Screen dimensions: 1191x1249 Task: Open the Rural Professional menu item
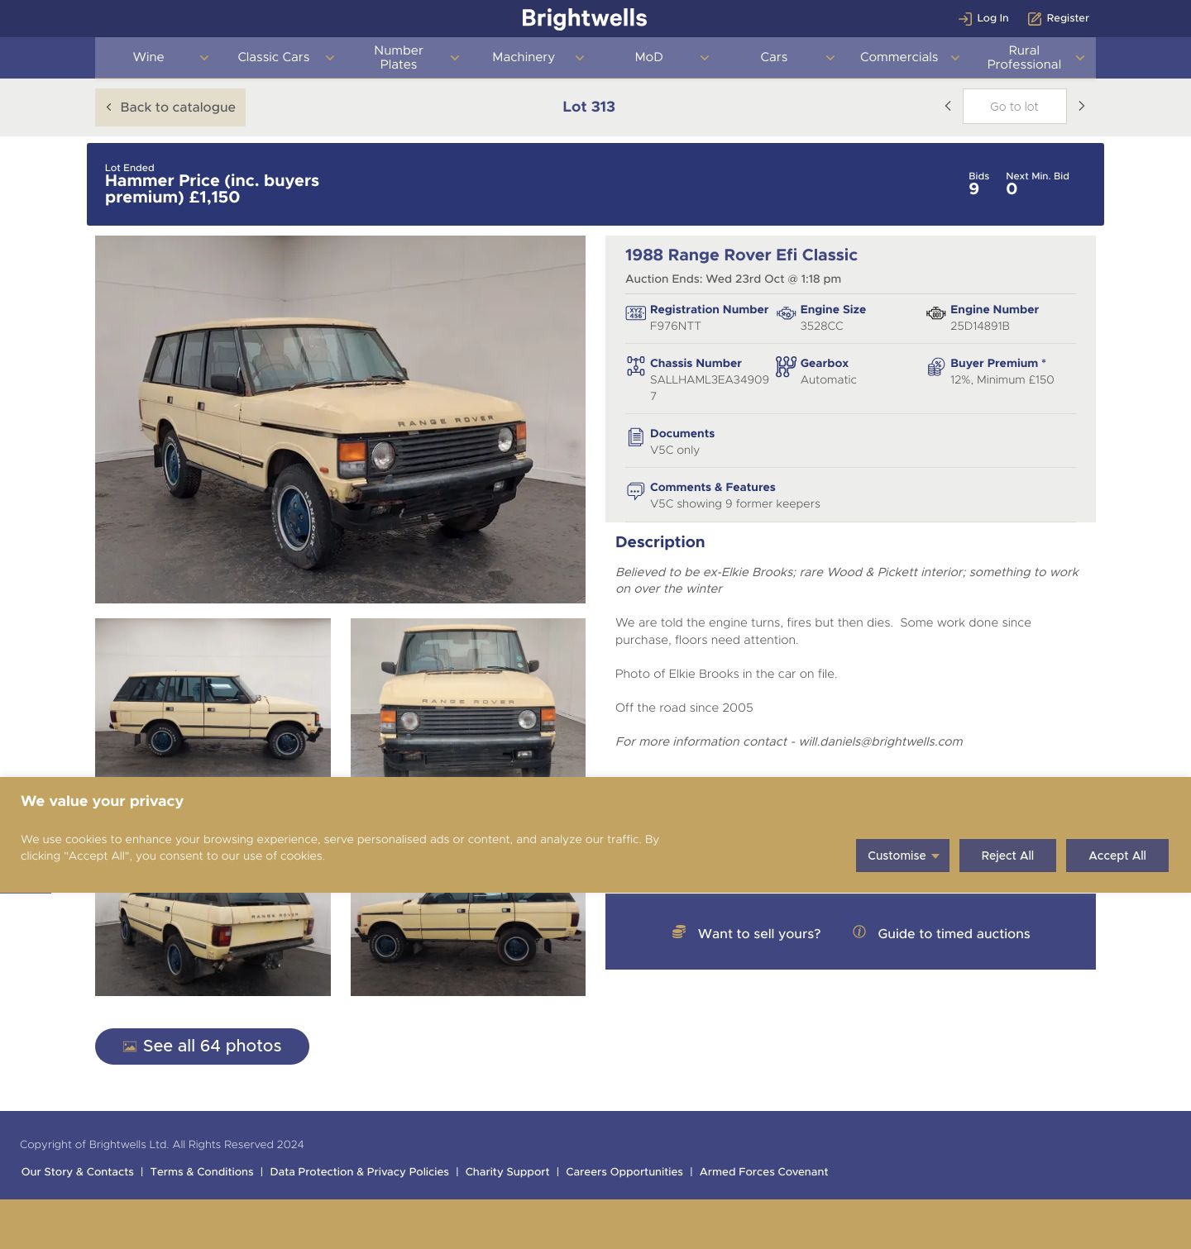pyautogui.click(x=1024, y=57)
